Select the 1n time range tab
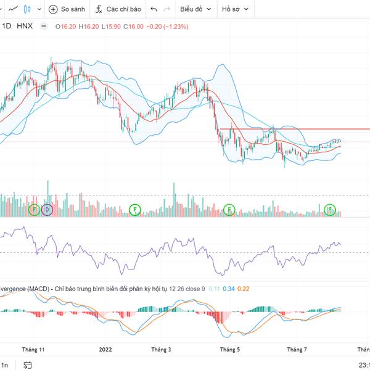Image resolution: width=370 pixels, height=370 pixels. point(4,364)
